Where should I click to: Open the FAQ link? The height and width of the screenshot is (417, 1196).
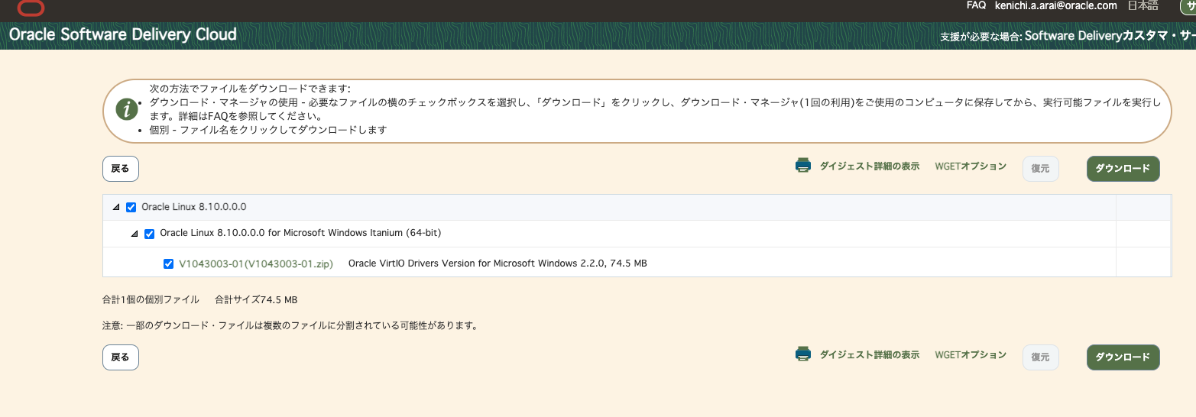pos(976,5)
